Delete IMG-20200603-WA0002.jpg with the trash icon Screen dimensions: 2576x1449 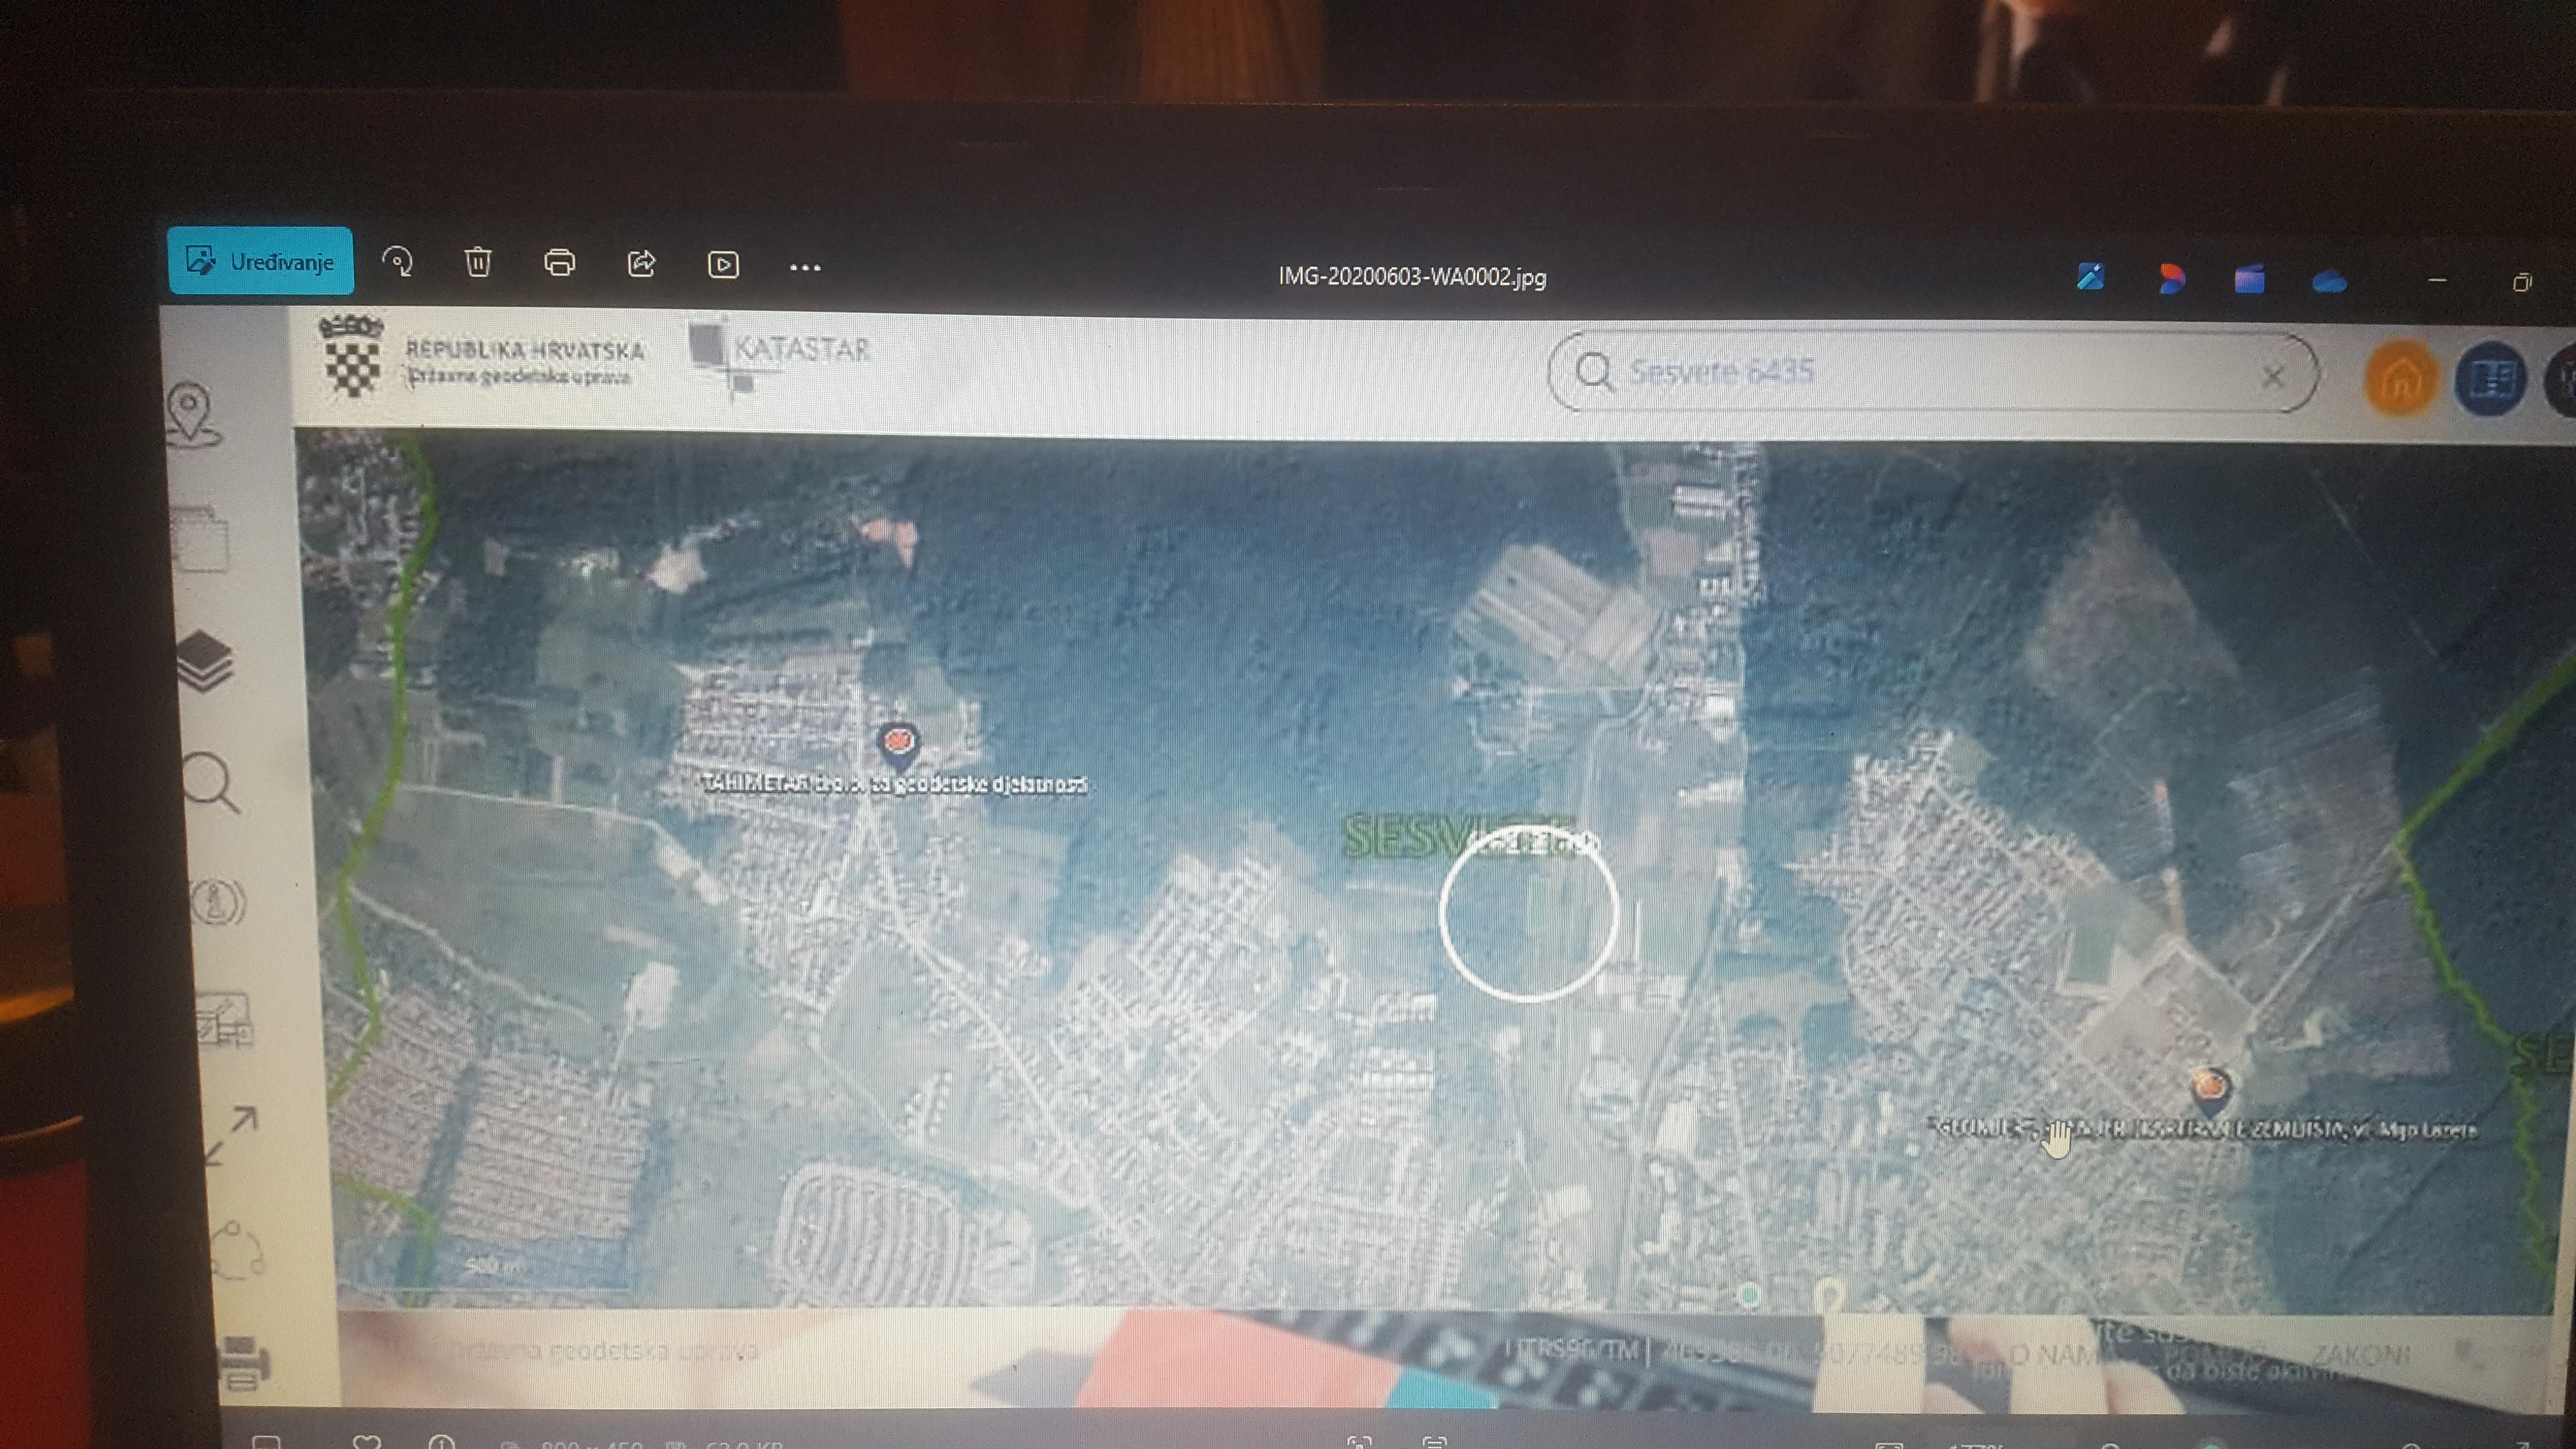point(479,262)
